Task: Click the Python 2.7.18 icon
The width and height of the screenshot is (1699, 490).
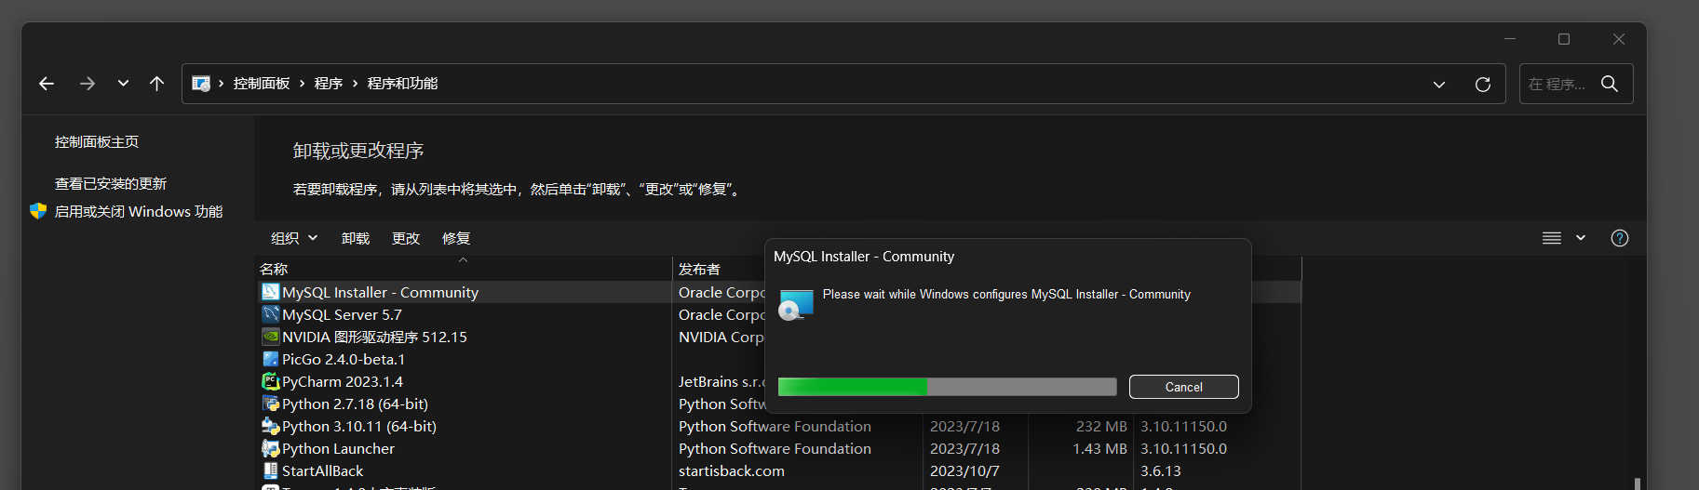Action: (x=271, y=404)
